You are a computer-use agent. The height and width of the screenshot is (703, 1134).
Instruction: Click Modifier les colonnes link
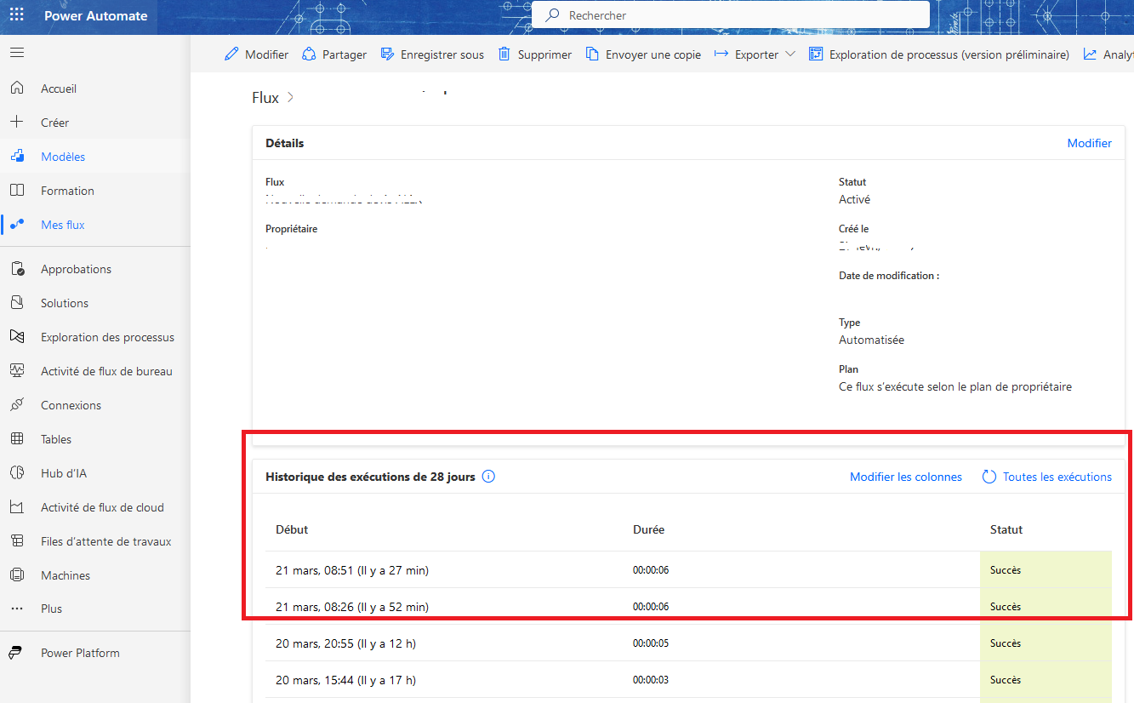906,477
